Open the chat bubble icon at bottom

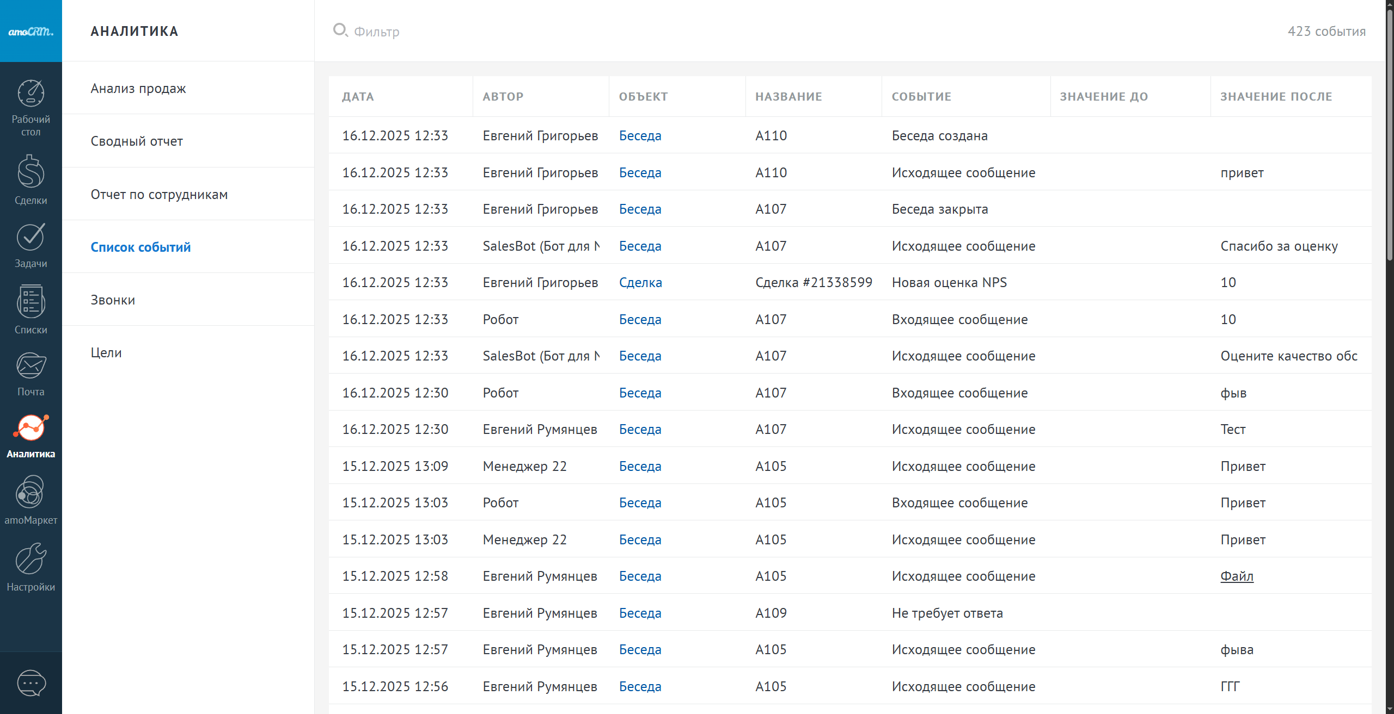[31, 683]
